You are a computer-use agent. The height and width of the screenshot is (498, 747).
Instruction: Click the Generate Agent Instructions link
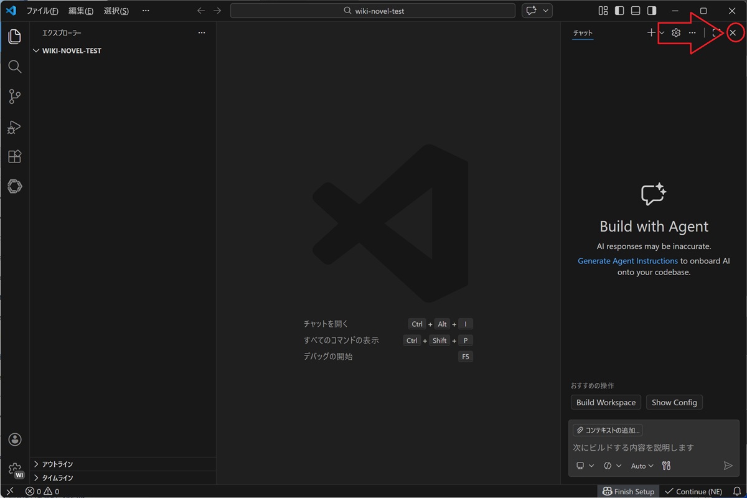tap(627, 261)
